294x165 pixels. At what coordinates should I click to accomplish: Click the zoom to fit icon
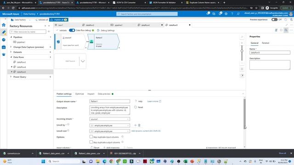[242, 69]
